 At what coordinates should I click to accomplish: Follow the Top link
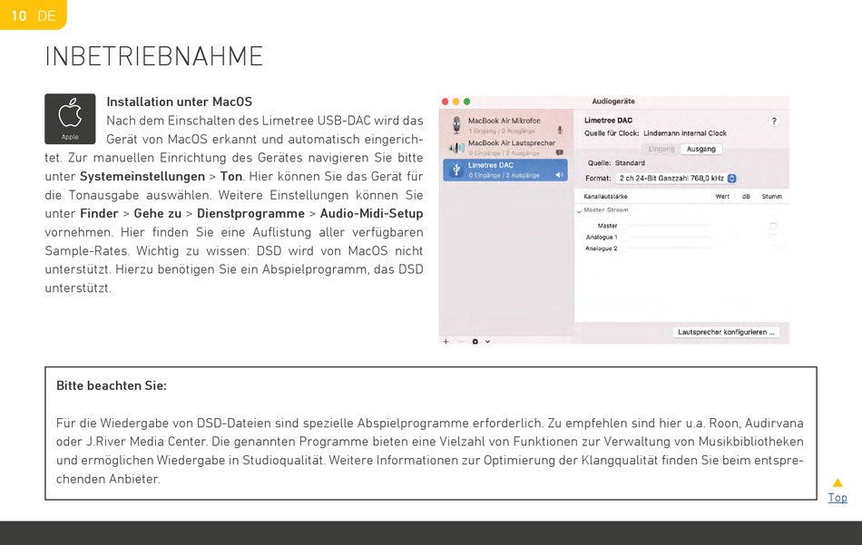click(838, 498)
